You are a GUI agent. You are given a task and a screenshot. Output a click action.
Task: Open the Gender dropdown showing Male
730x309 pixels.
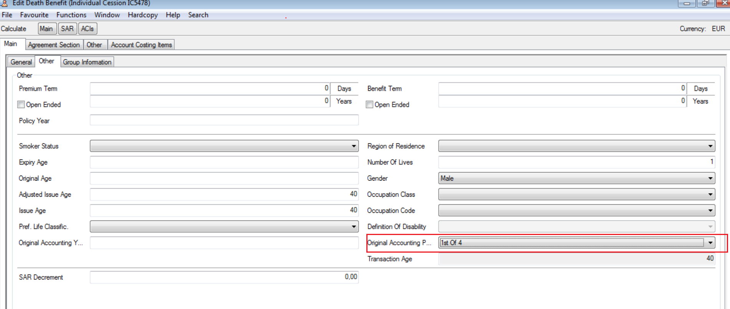coord(710,178)
